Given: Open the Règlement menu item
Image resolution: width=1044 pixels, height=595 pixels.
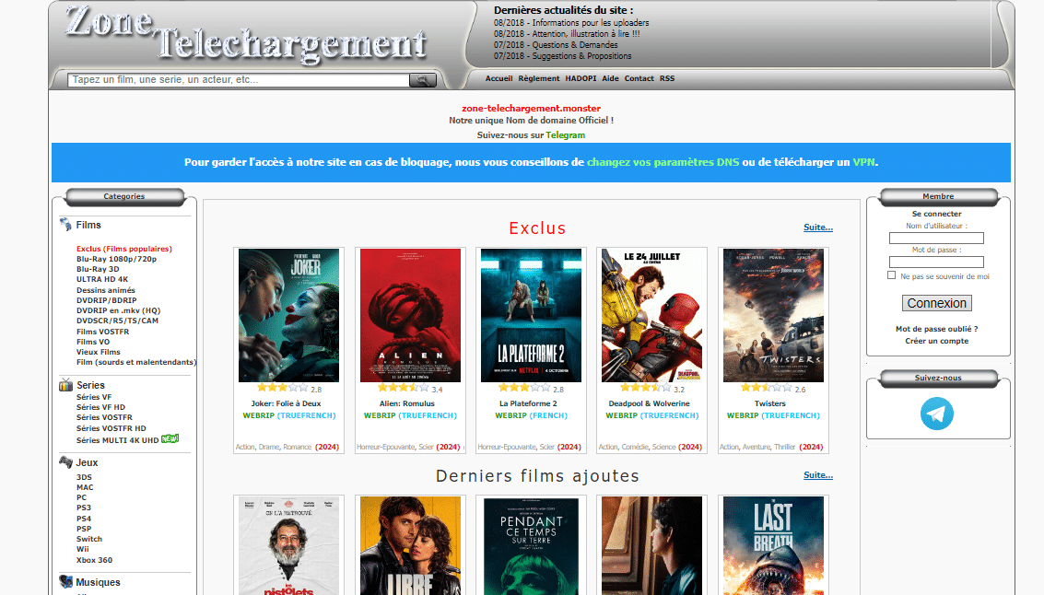Looking at the screenshot, I should (x=538, y=79).
